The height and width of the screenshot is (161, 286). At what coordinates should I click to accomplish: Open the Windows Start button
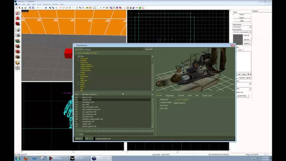pyautogui.click(x=18, y=158)
